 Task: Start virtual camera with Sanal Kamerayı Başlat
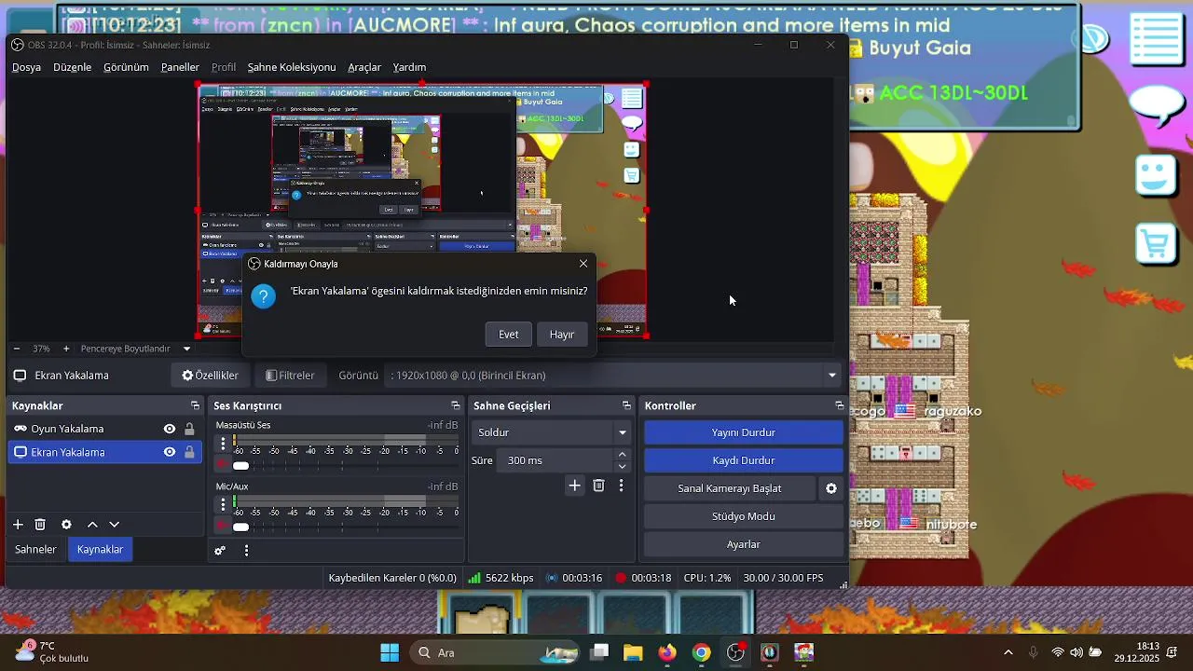(x=730, y=488)
